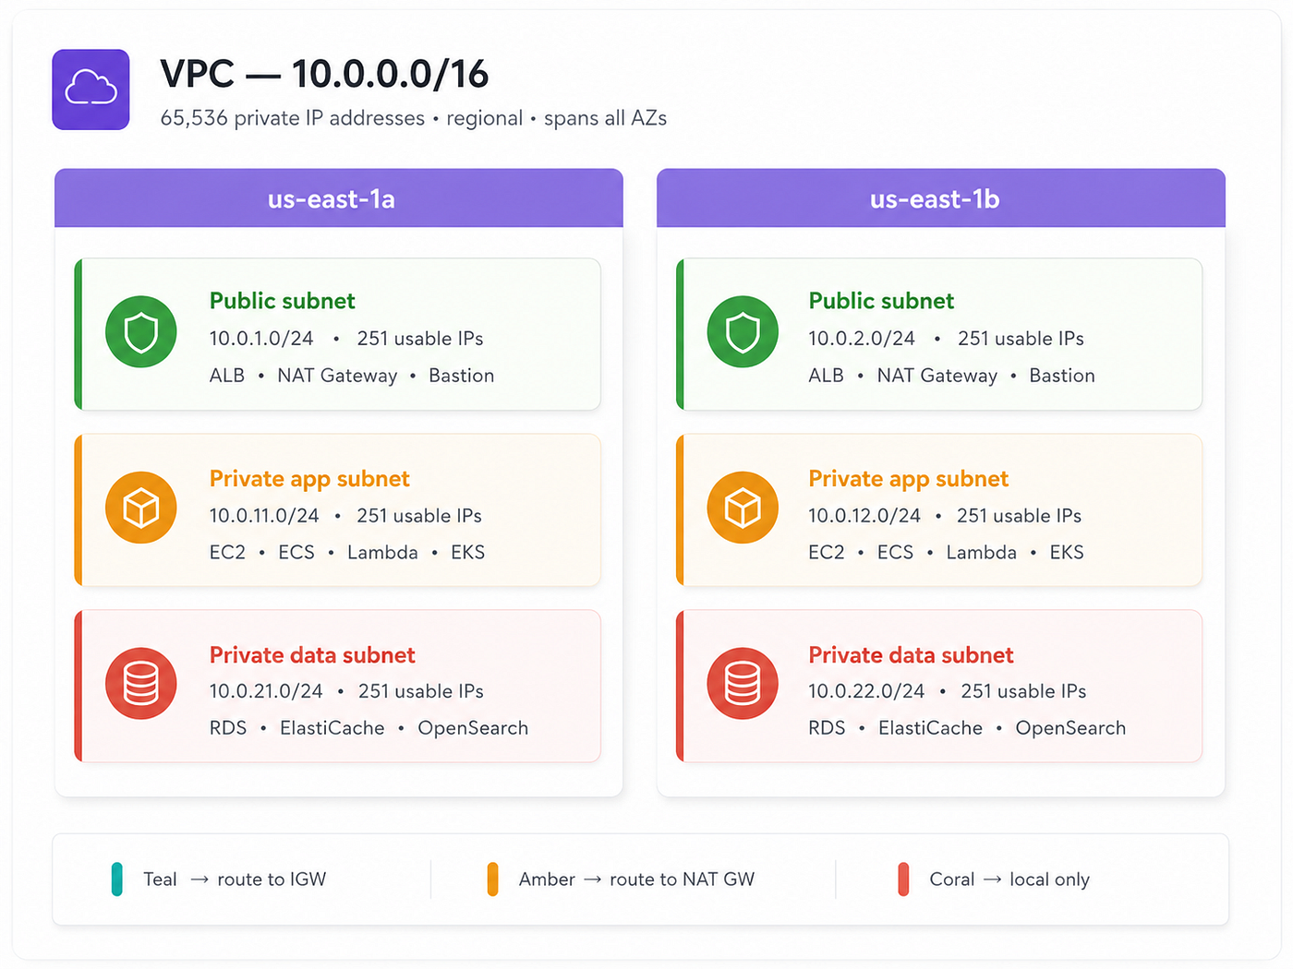Click the green shield icon in us-east-1a
This screenshot has height=969, width=1293.
point(141,332)
